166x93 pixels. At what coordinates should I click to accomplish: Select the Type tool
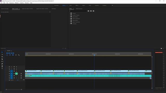point(2,68)
